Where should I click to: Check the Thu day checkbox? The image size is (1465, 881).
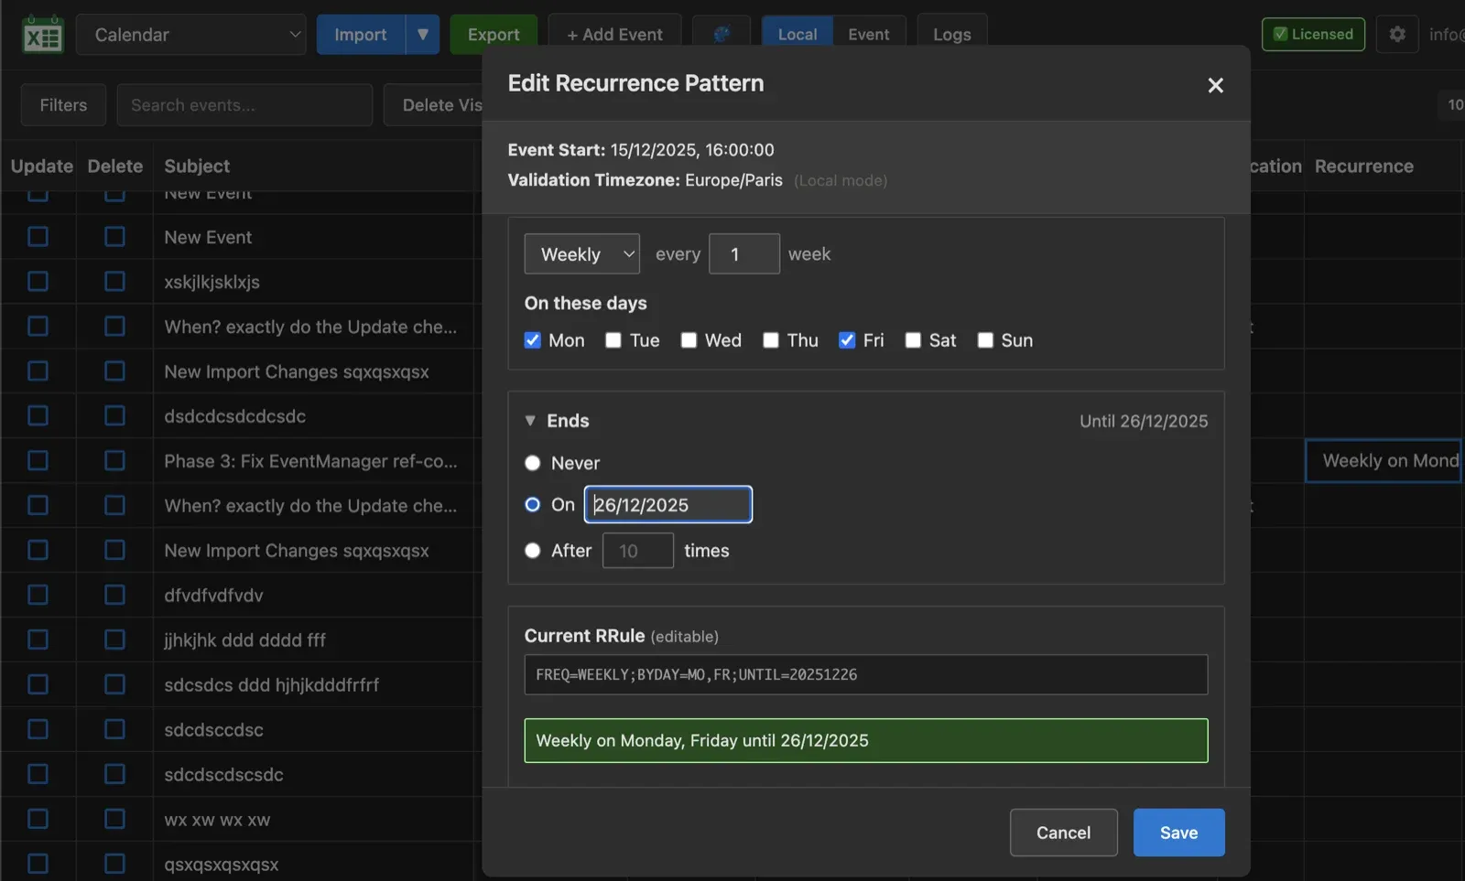[771, 340]
